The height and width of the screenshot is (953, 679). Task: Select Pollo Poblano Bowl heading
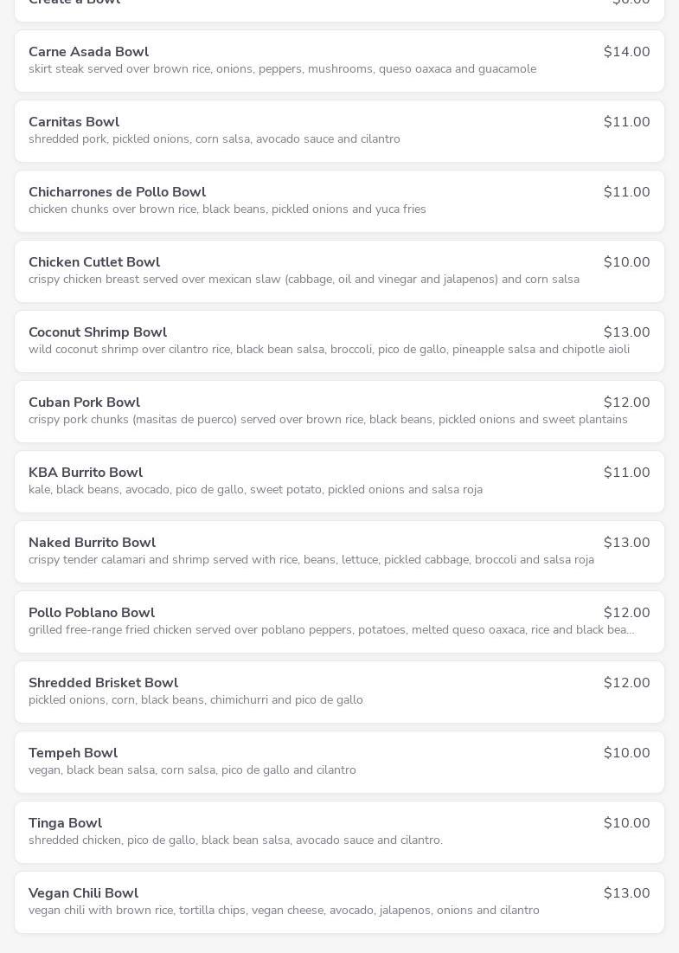[92, 613]
